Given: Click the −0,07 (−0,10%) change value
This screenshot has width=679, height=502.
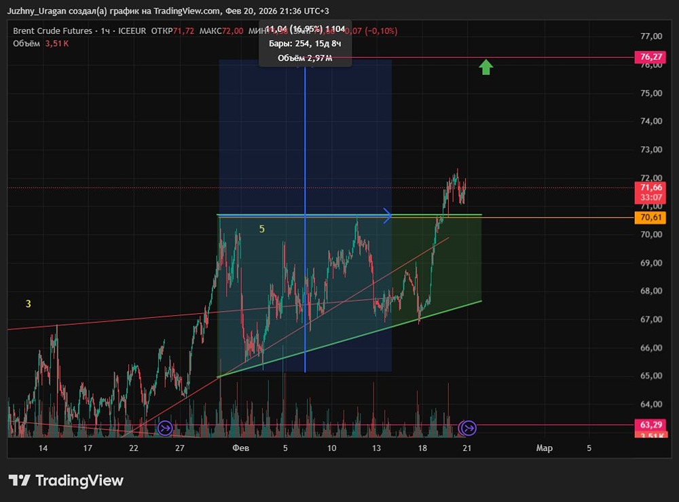Looking at the screenshot, I should pos(371,31).
